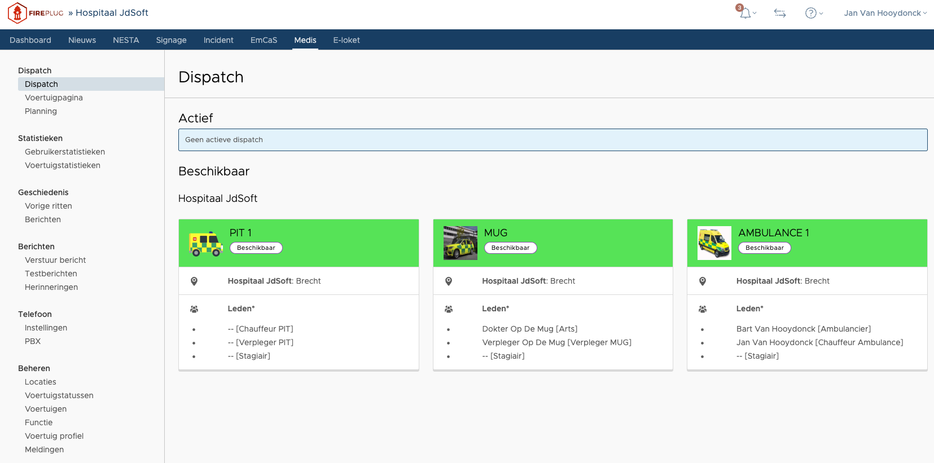Open the notifications bell with 3 alerts

(x=746, y=13)
